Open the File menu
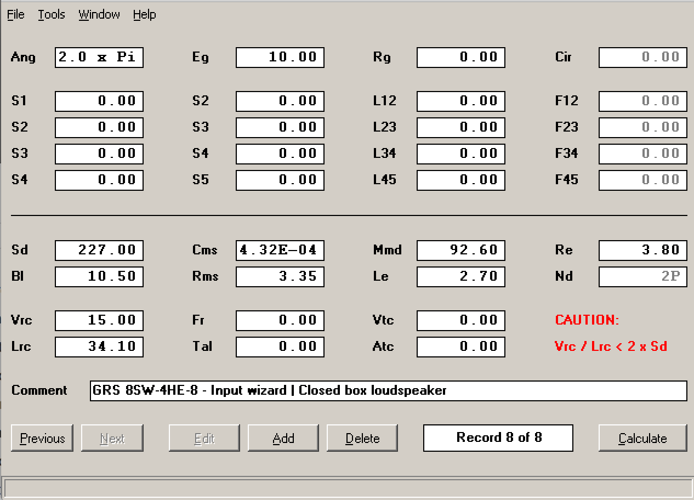This screenshot has width=694, height=500. click(x=15, y=15)
